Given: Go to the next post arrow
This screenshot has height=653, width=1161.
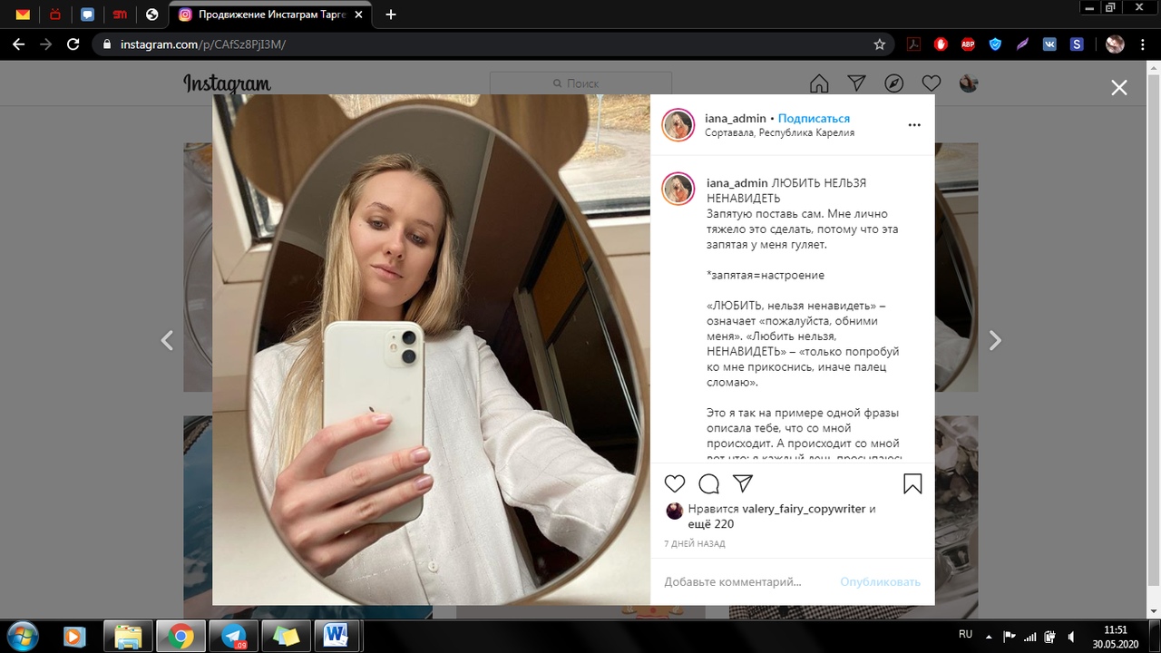Looking at the screenshot, I should click(x=995, y=341).
